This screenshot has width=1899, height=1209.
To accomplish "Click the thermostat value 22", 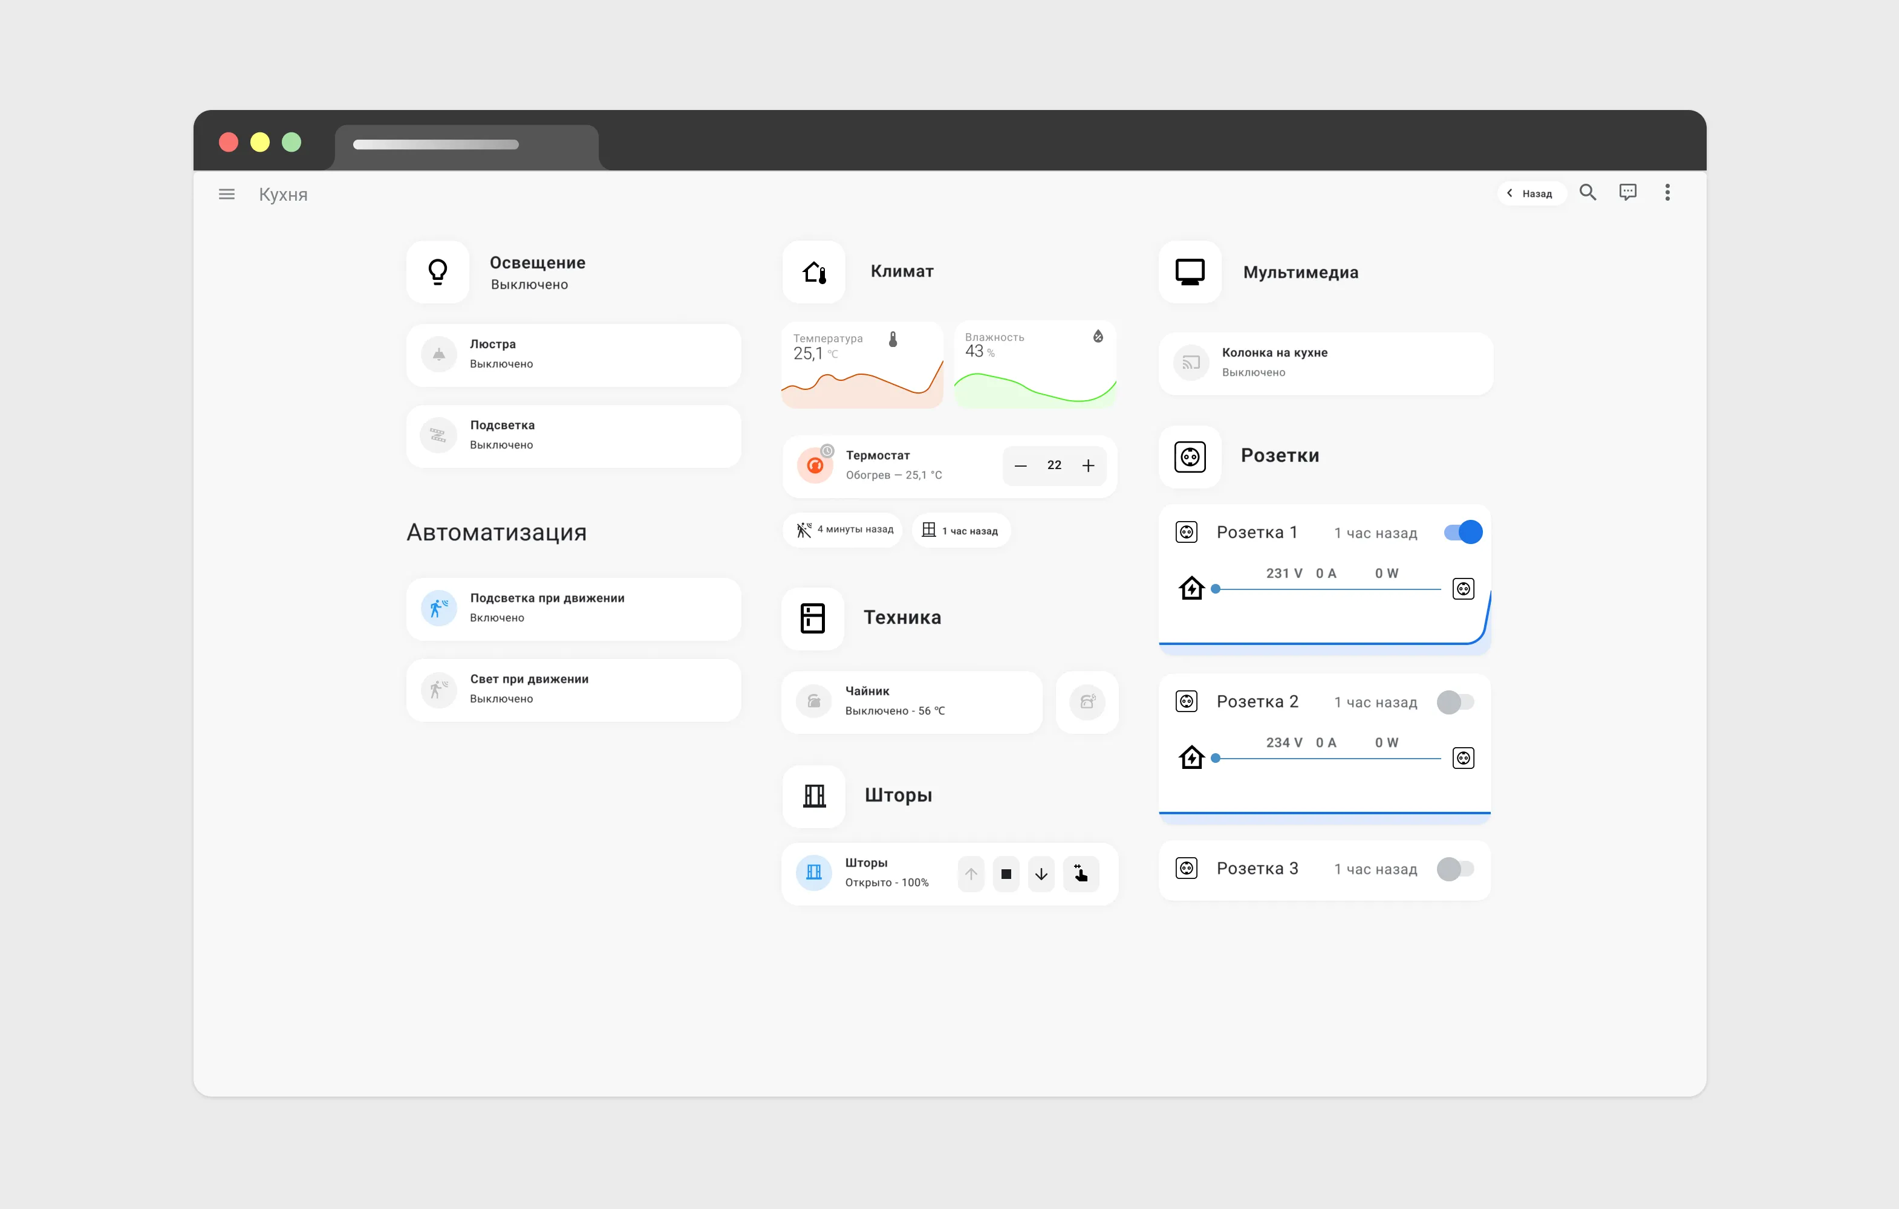I will (1054, 465).
